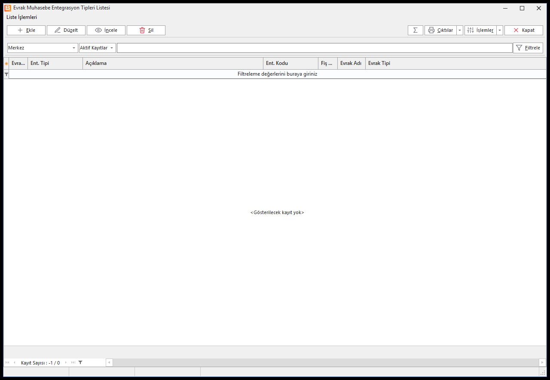Apply the filter with Filtrele
The width and height of the screenshot is (550, 380).
(528, 48)
